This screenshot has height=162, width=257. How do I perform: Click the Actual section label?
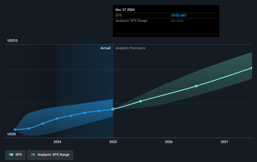[x=105, y=48]
